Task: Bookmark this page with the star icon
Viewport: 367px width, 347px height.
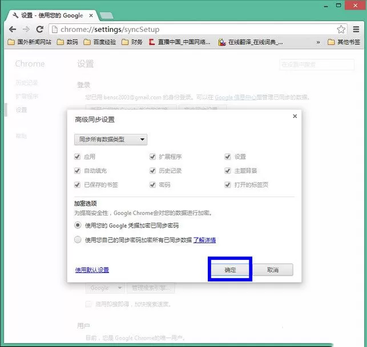Action: 341,30
